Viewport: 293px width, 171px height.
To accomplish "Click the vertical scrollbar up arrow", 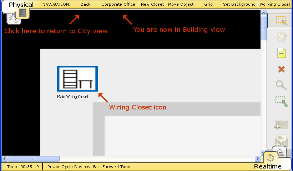I will coord(263,13).
